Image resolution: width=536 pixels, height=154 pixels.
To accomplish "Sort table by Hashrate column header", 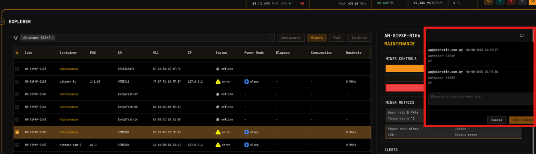I will coord(353,53).
